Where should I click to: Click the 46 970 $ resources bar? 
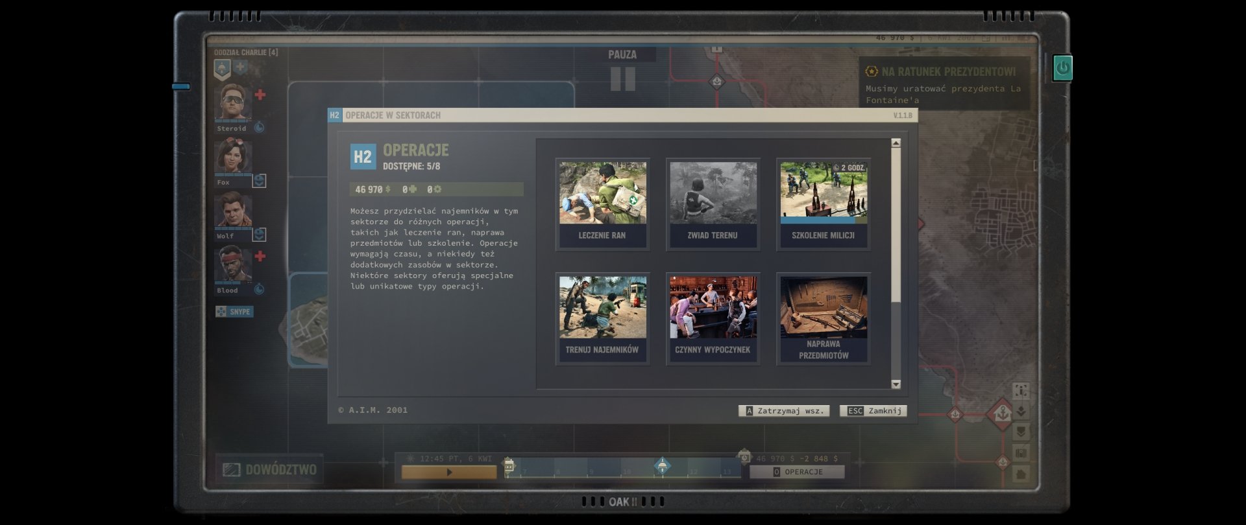[x=436, y=189]
